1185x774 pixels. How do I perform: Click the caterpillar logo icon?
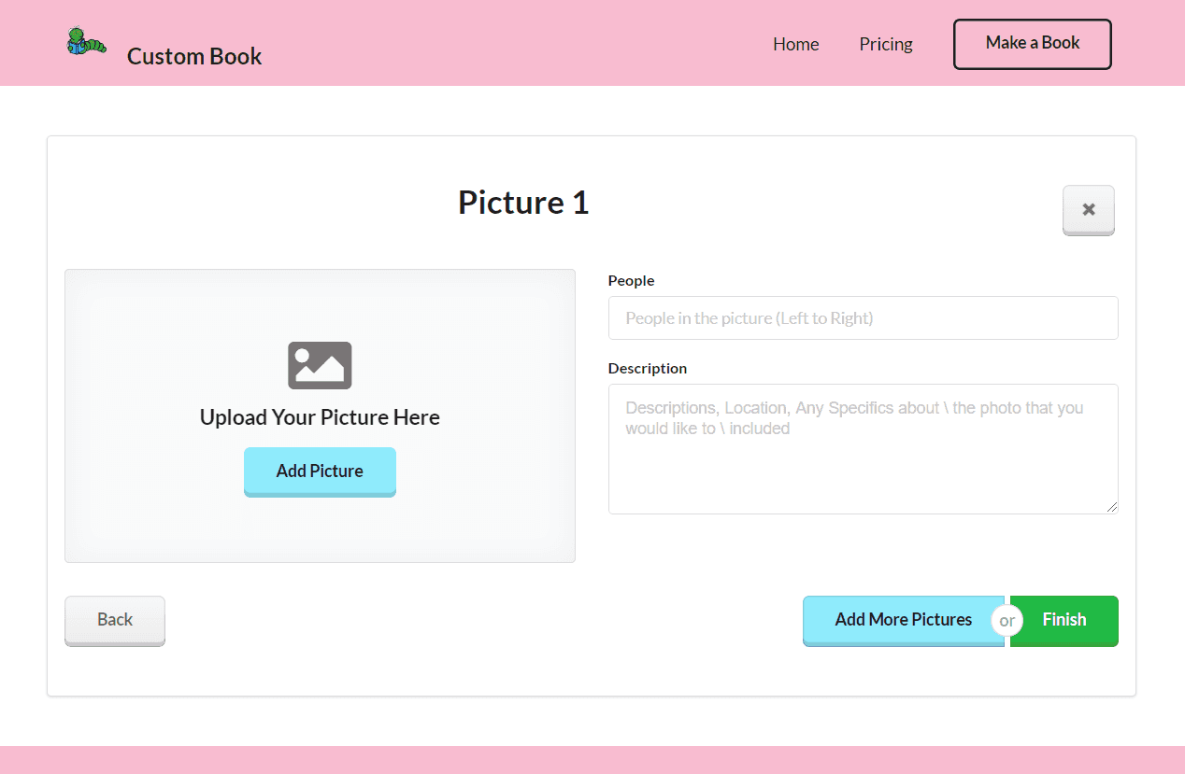pos(87,43)
